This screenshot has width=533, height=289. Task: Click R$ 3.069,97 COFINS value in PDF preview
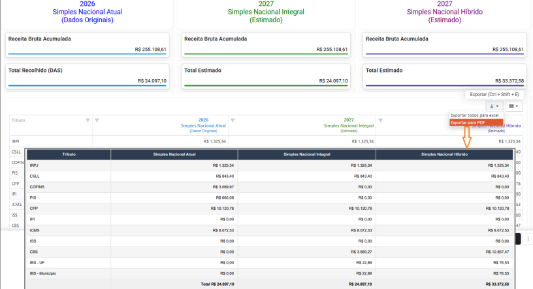[223, 187]
